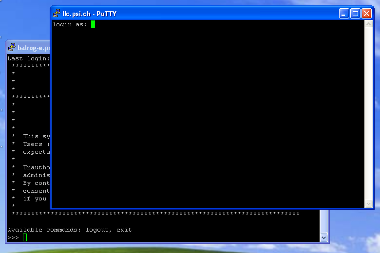The height and width of the screenshot is (253, 380).
Task: Click the llc.psi.ch scrollbar up arrow
Action: coord(368,24)
